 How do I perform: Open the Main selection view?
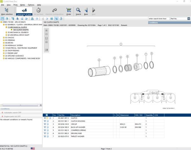(x=7, y=11)
